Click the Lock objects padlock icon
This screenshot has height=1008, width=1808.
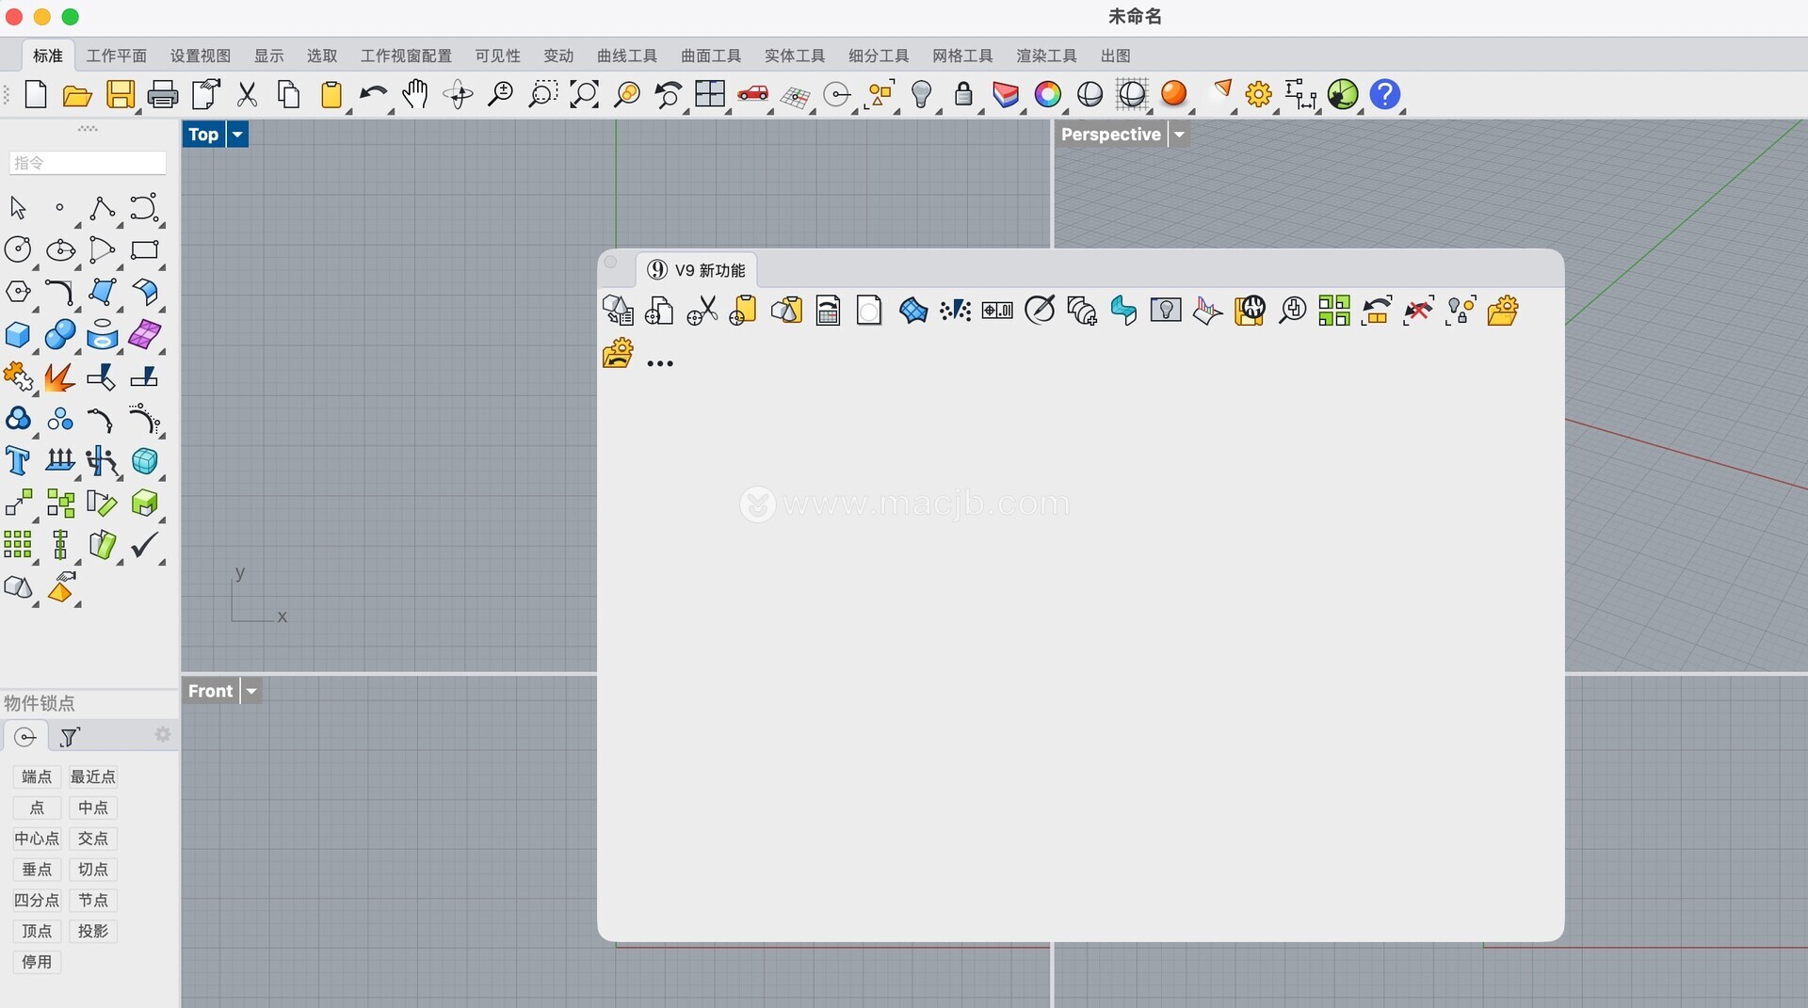[963, 94]
